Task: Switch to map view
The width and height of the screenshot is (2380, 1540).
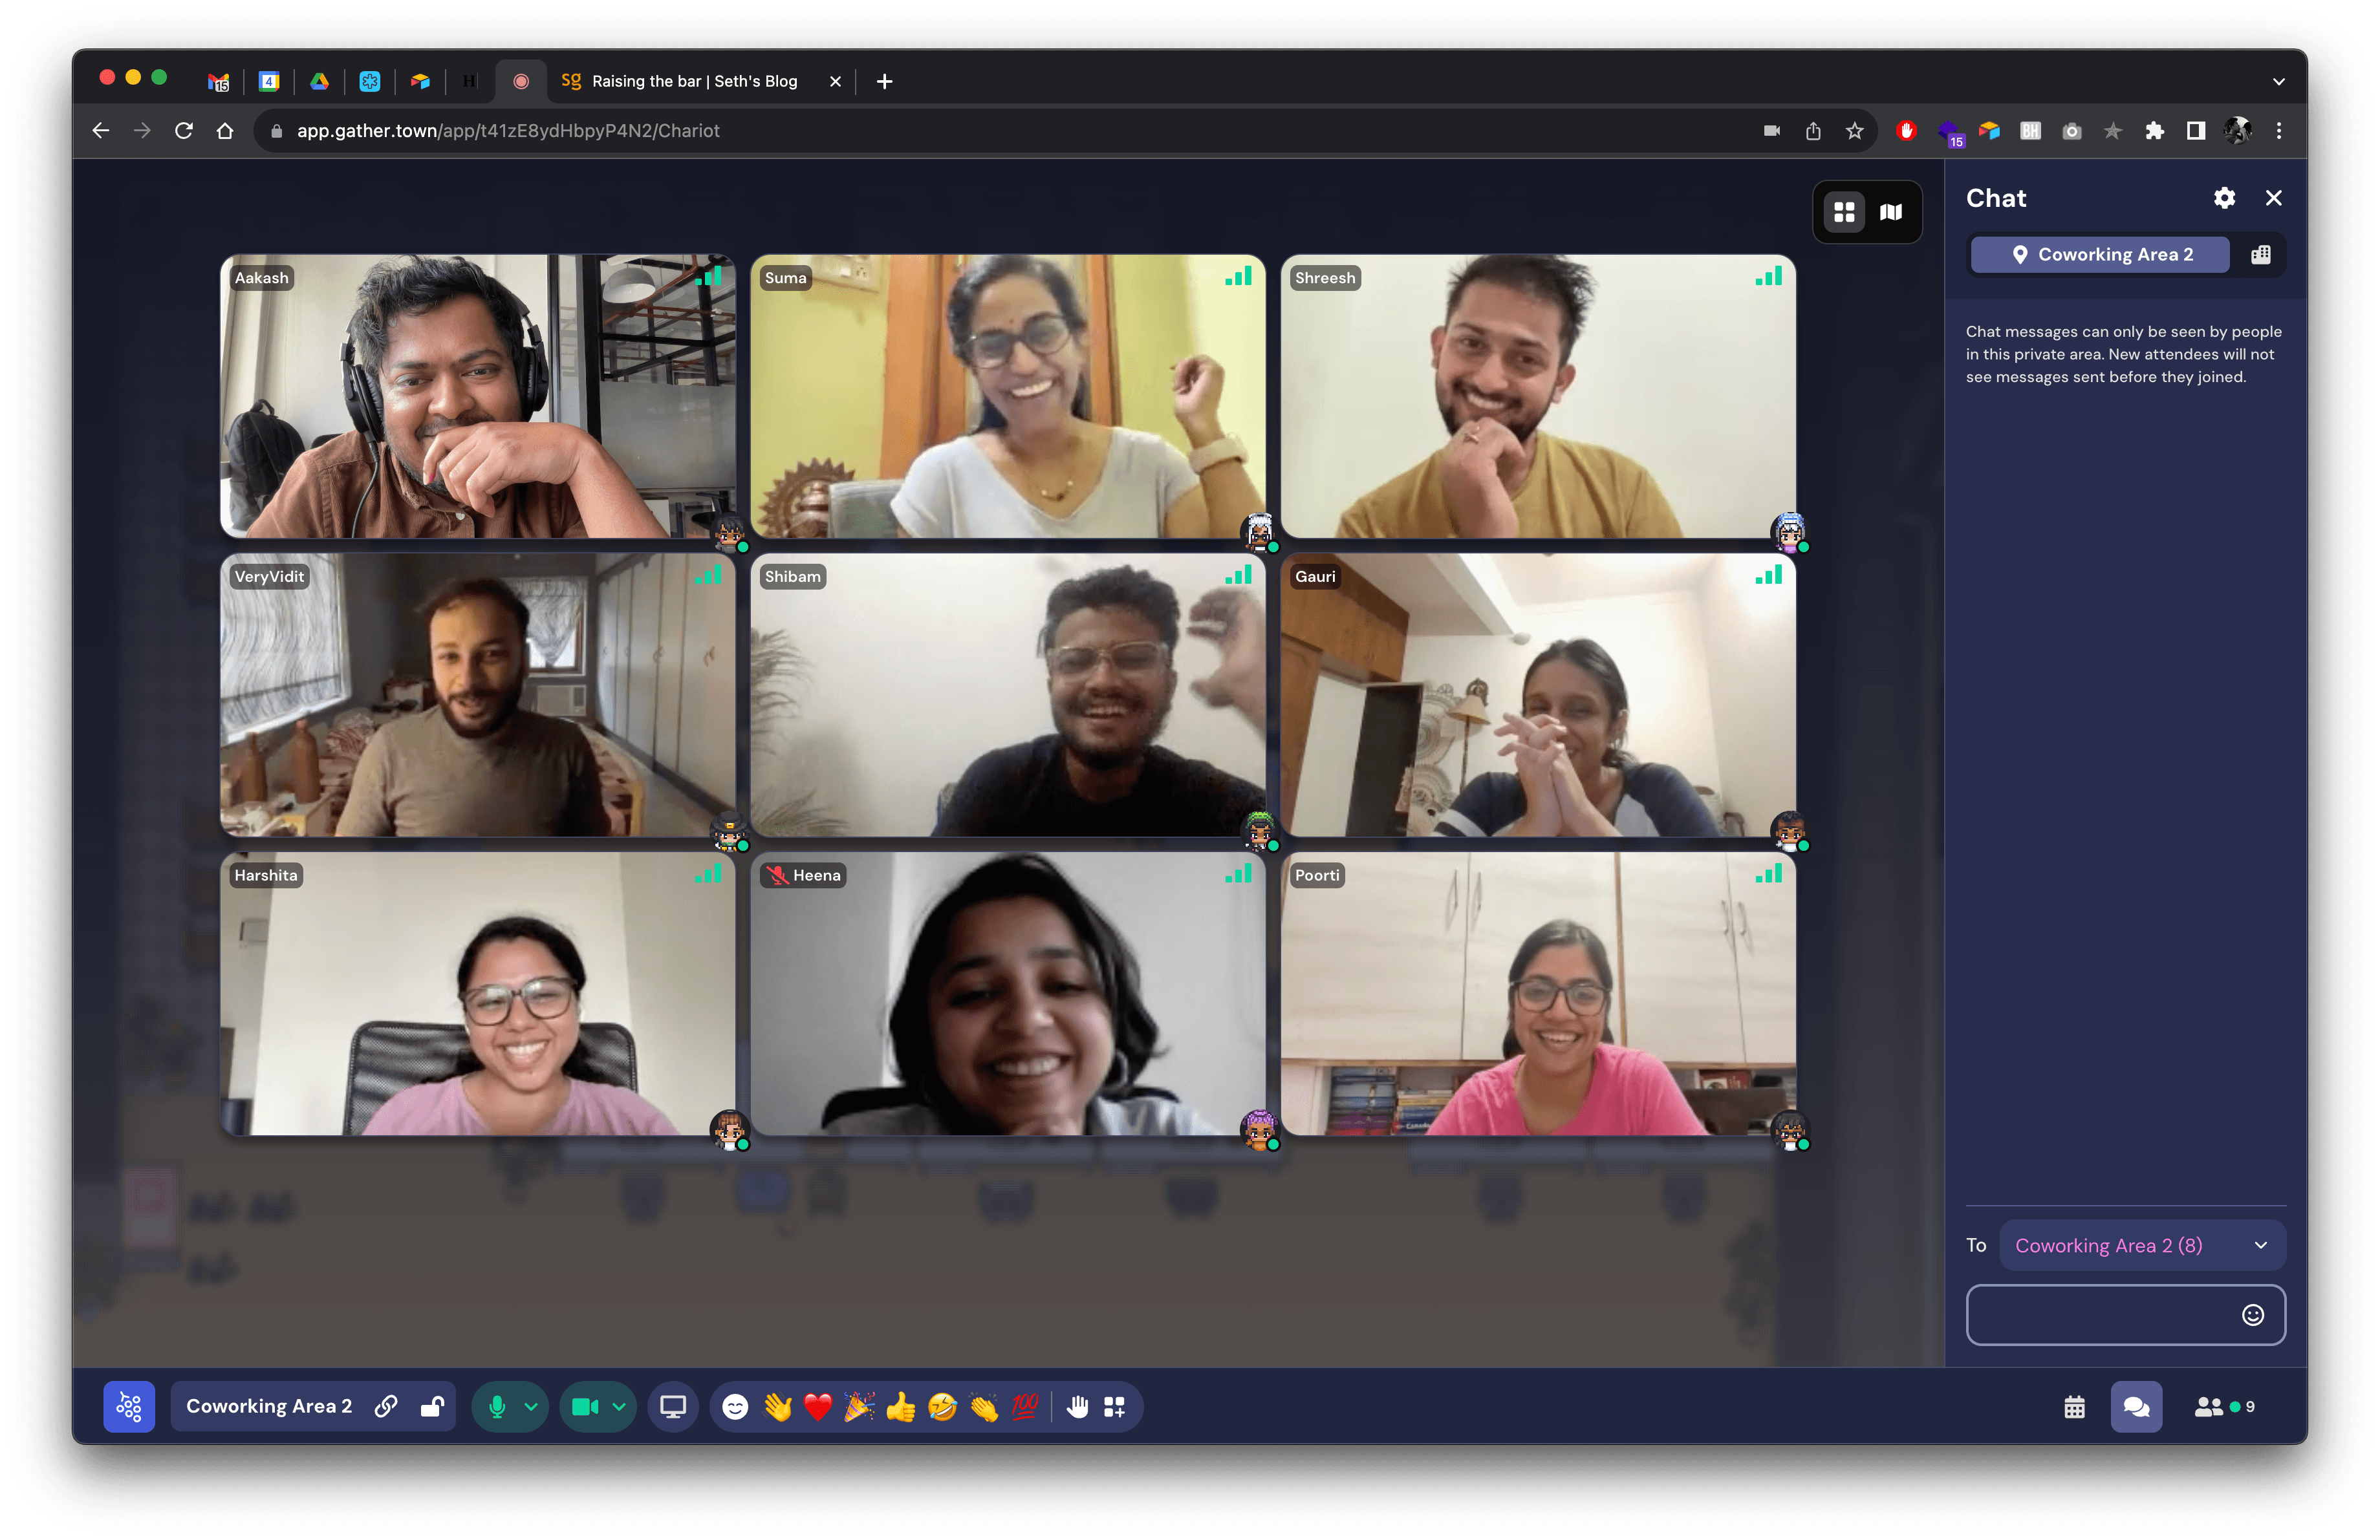Action: coord(1890,212)
